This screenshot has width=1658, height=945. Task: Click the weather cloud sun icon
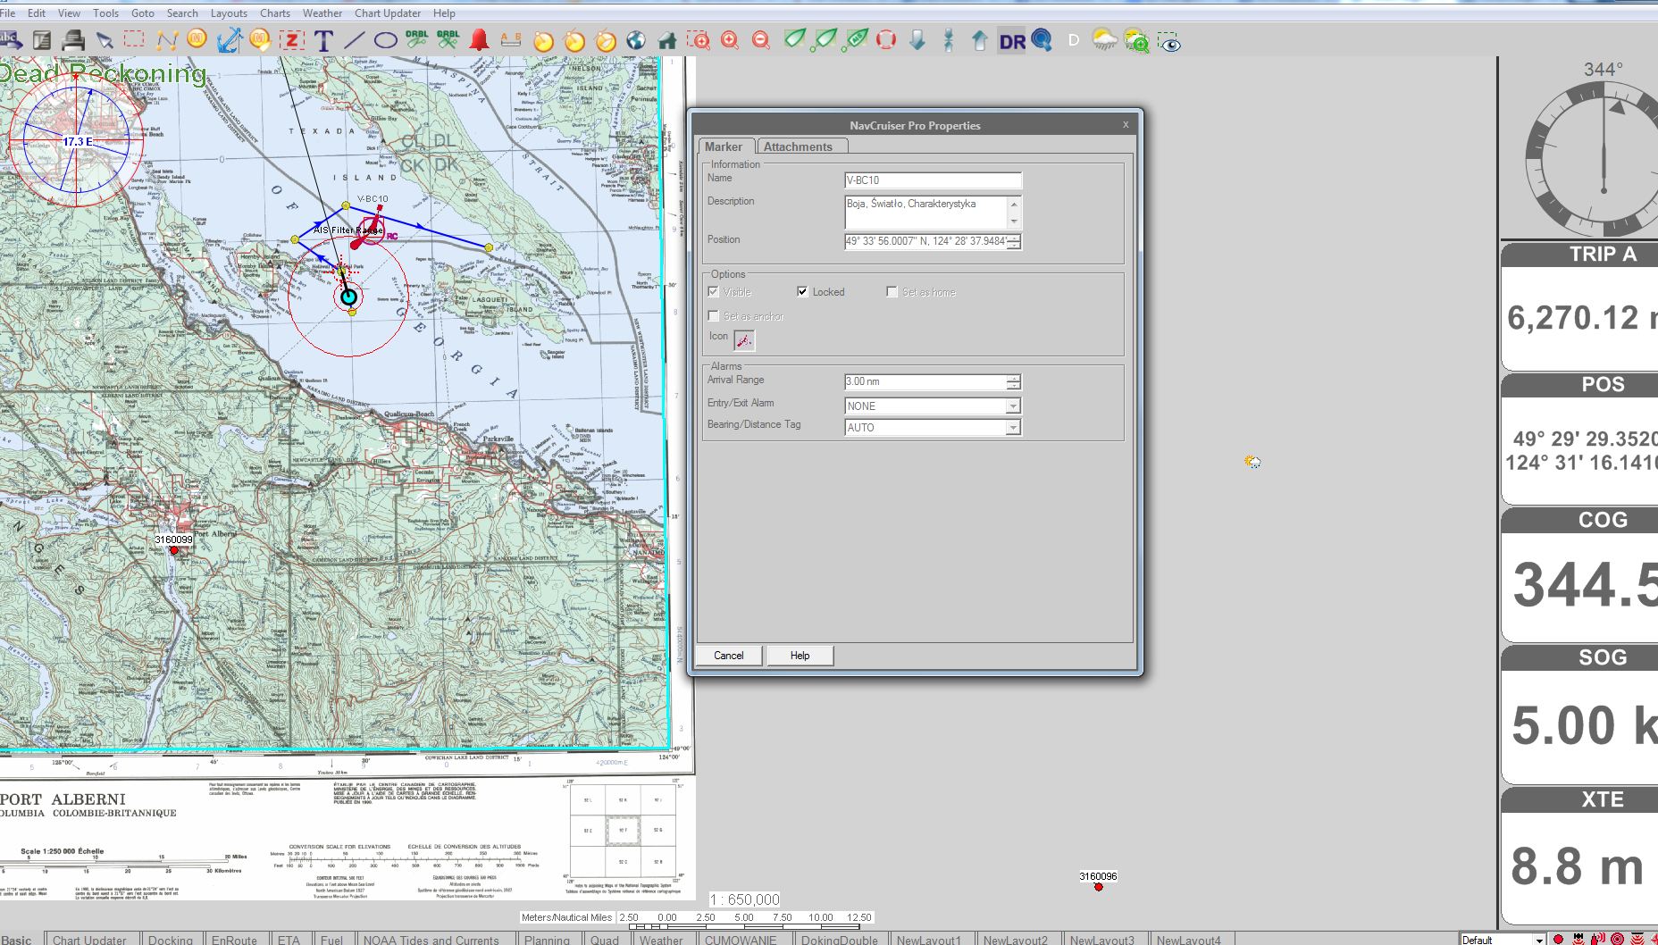click(1105, 40)
